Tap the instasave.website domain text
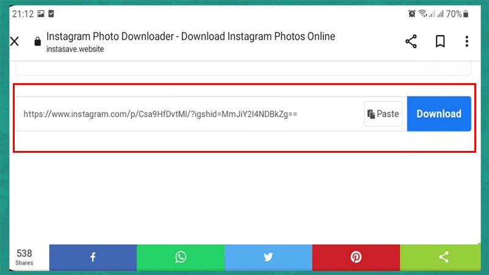Viewport: 489px width, 275px height. [x=75, y=50]
